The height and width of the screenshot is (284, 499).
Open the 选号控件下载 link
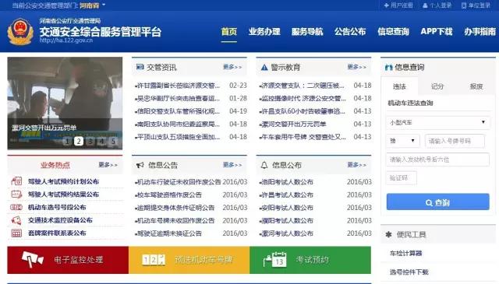(409, 272)
